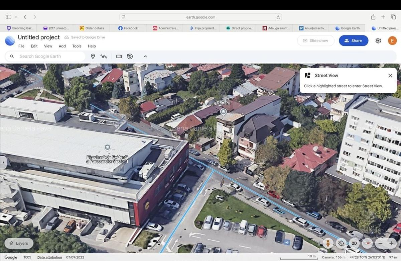
Task: Open the Layers panel
Action: 19,243
